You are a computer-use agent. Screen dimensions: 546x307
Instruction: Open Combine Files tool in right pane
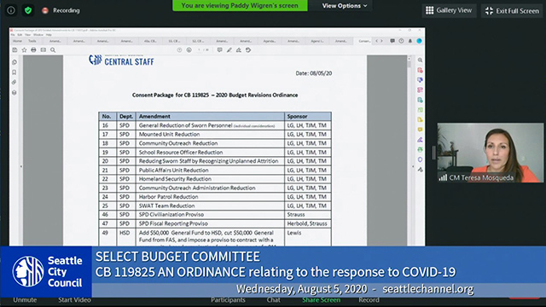click(x=421, y=80)
